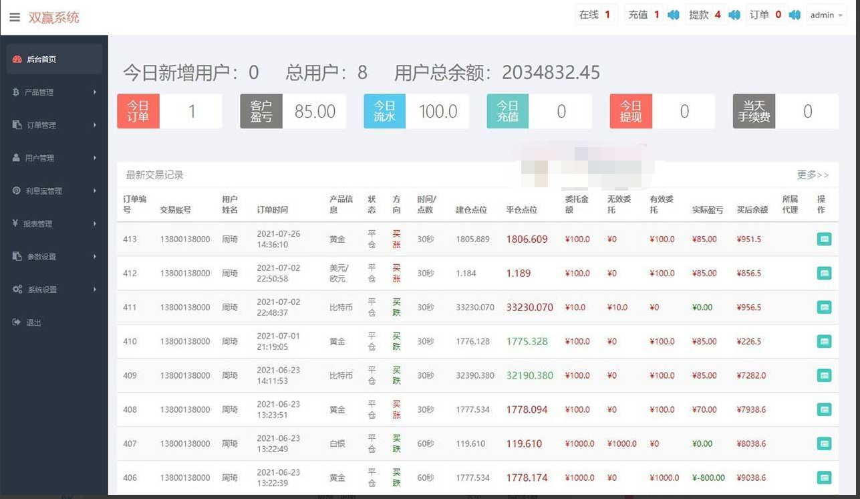This screenshot has width=860, height=499.
Task: Open the admin account dropdown
Action: 827,15
